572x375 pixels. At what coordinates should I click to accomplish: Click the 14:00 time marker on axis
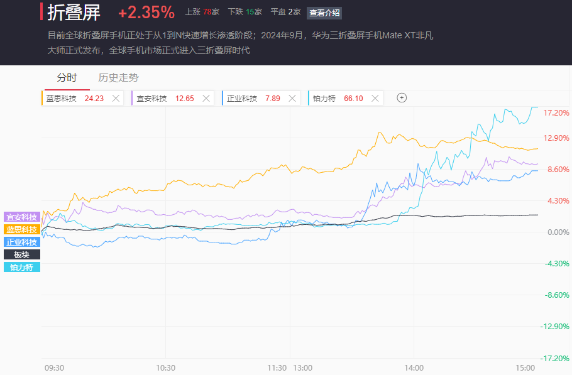click(x=414, y=367)
